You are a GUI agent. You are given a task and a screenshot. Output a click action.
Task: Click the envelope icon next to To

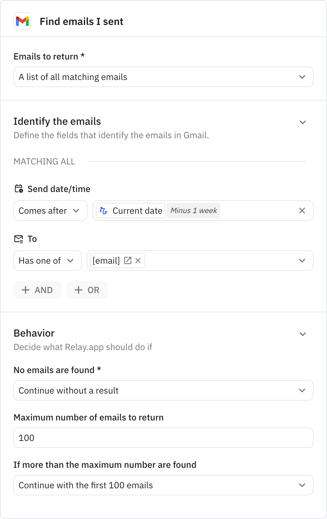pos(19,239)
